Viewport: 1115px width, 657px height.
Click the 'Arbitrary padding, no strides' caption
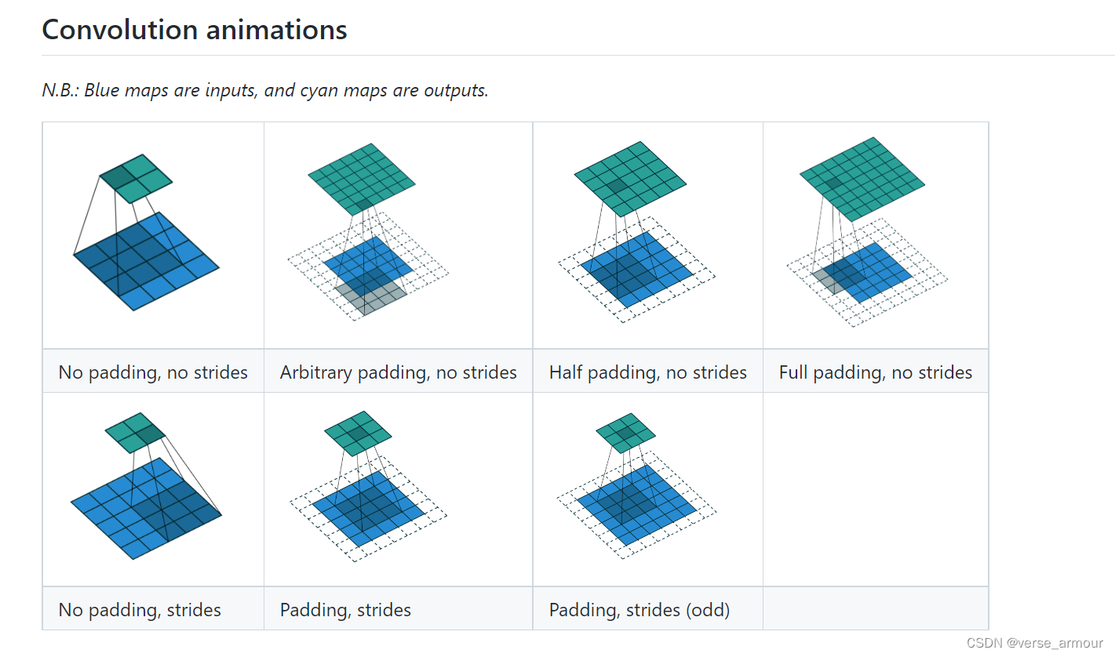coord(399,372)
